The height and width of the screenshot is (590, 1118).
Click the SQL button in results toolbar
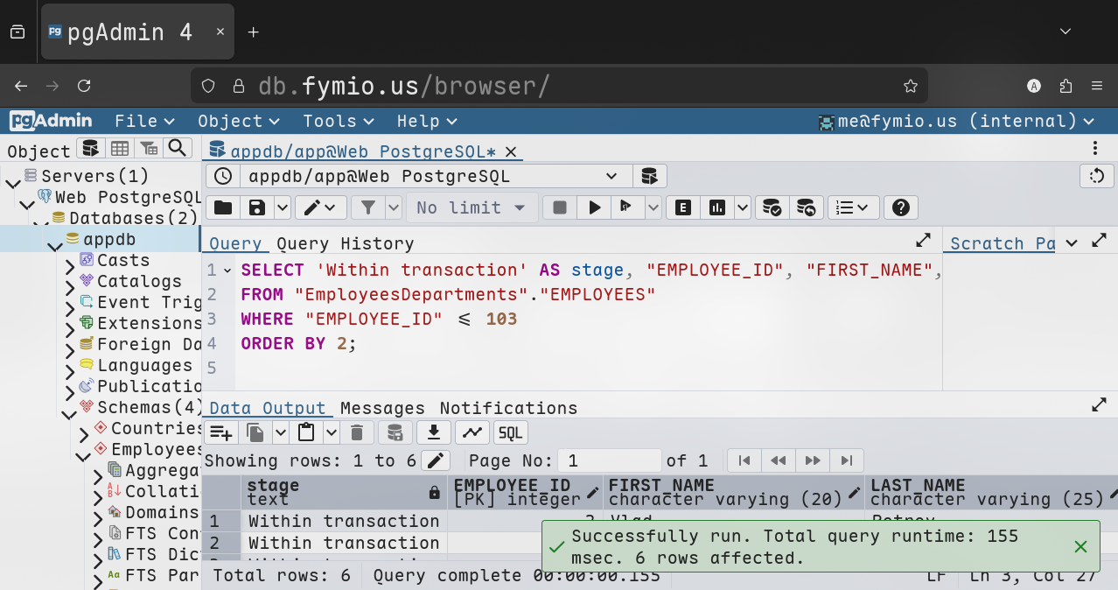click(511, 432)
